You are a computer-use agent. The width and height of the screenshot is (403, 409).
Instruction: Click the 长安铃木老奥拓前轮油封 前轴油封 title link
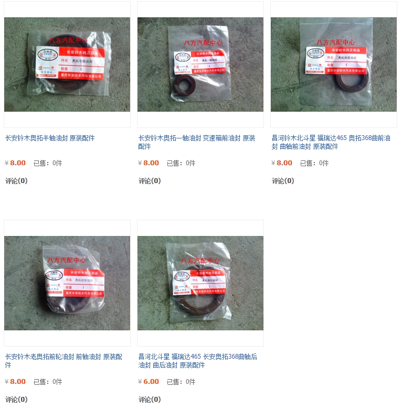(x=63, y=361)
